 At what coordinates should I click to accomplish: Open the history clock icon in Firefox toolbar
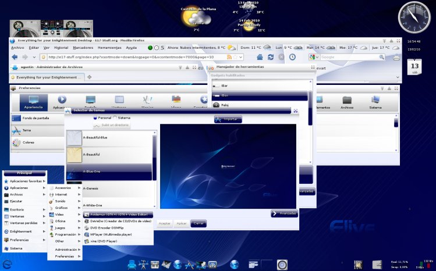[x=292, y=57]
